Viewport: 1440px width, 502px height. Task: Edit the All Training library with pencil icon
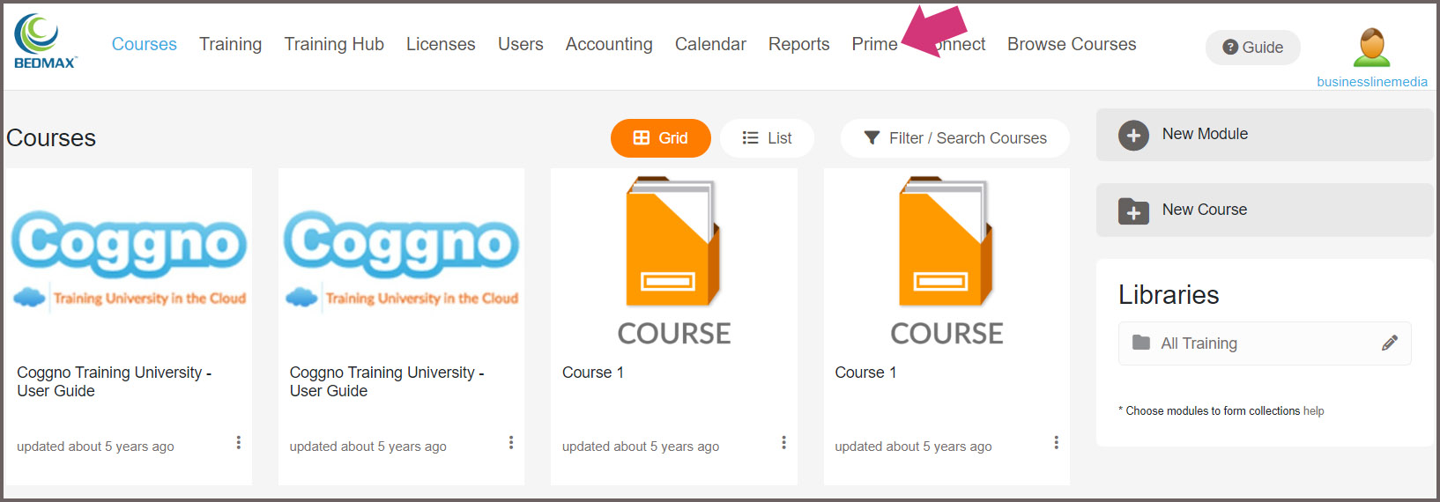[x=1389, y=343]
